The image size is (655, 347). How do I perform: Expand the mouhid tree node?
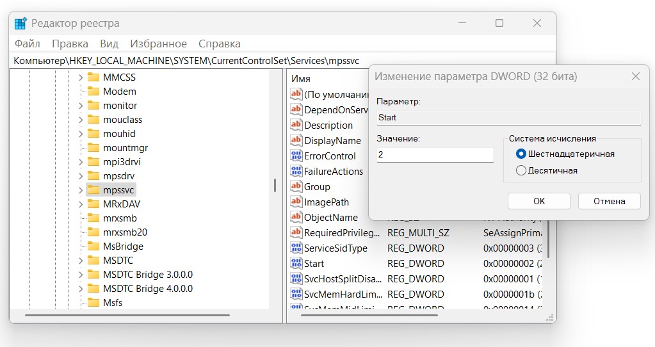81,134
